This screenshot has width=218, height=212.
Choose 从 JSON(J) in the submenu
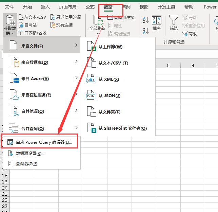(x=118, y=95)
